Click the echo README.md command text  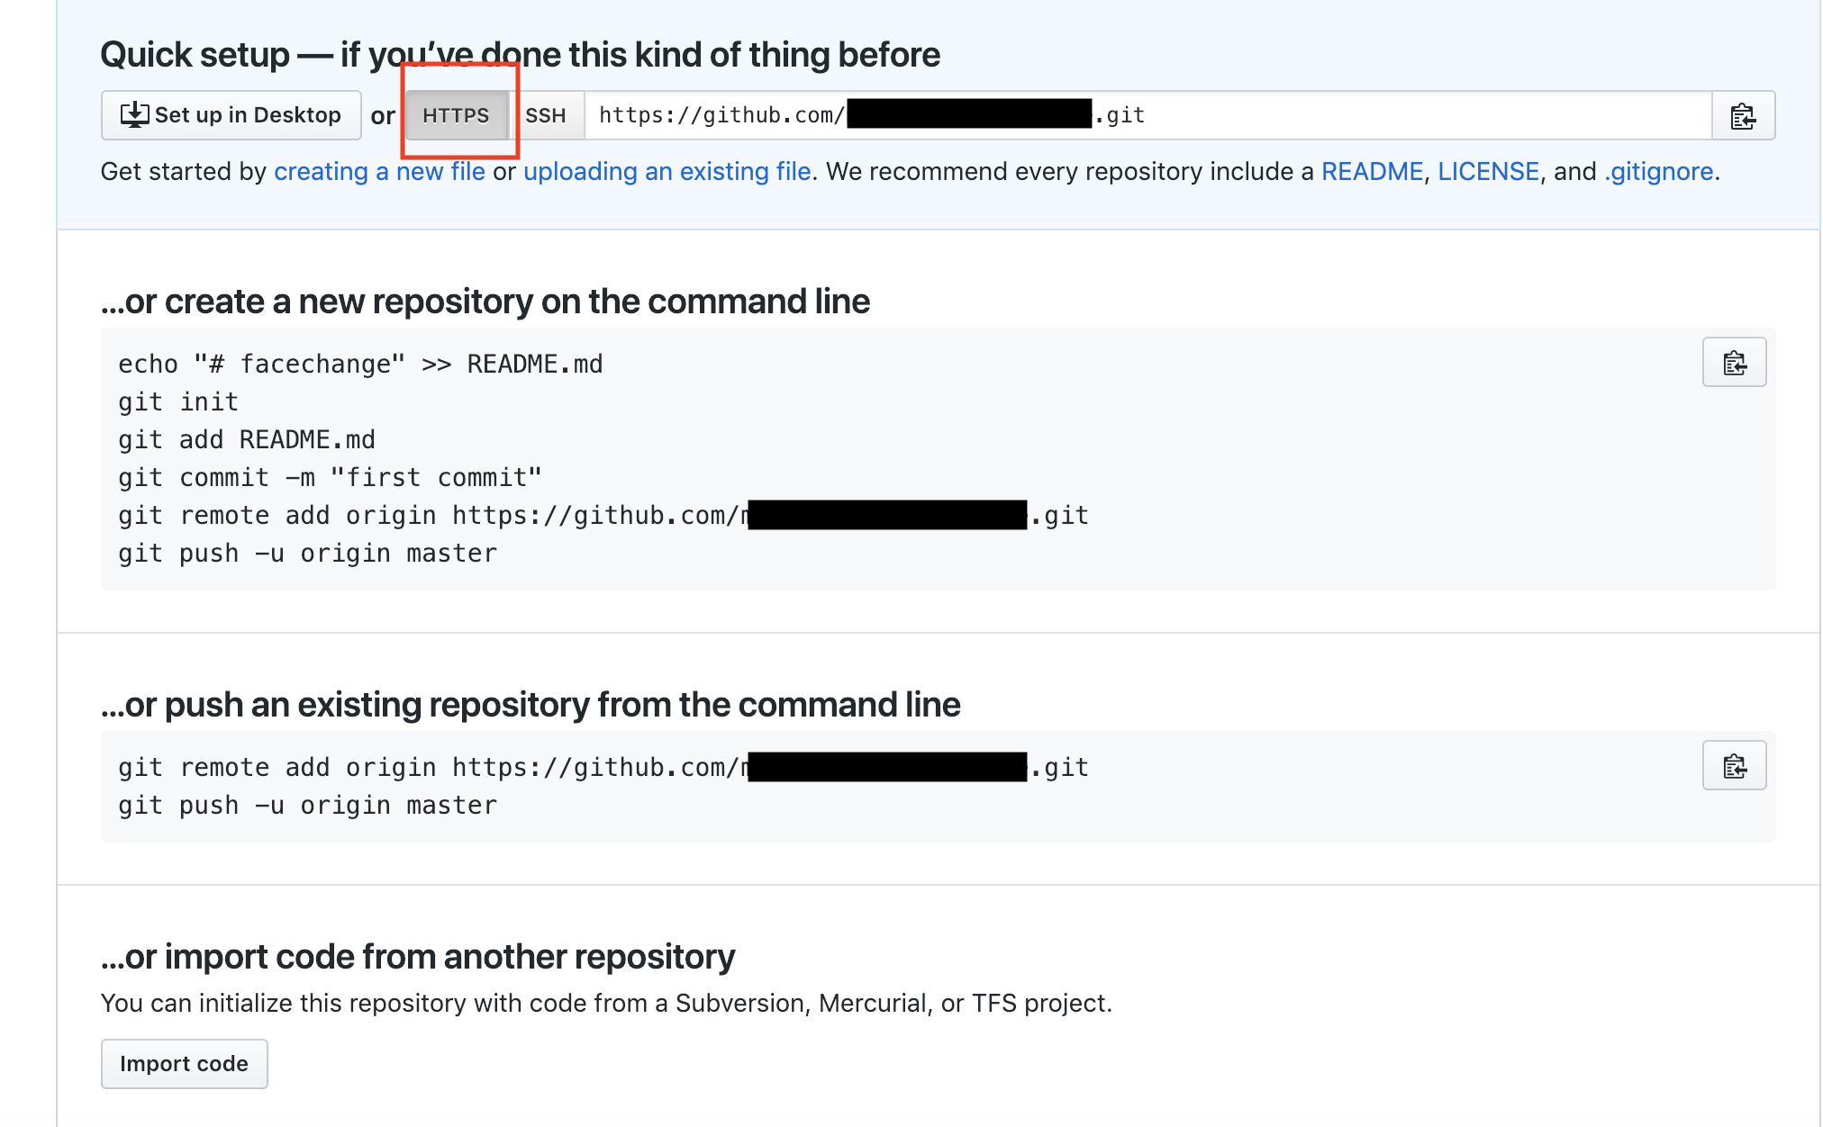(x=360, y=363)
